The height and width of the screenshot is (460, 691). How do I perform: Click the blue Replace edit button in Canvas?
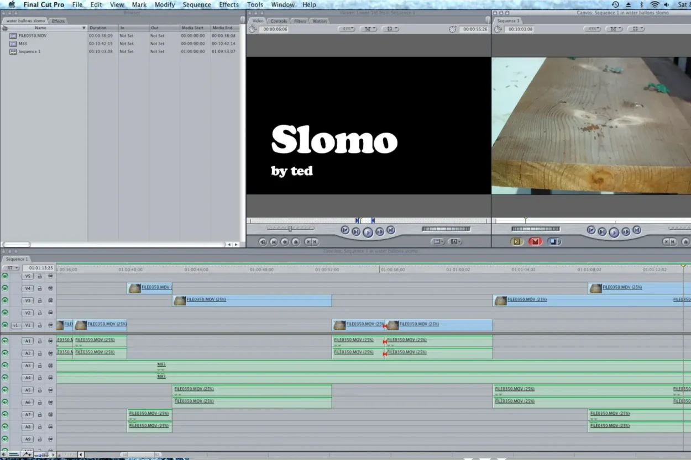(554, 241)
